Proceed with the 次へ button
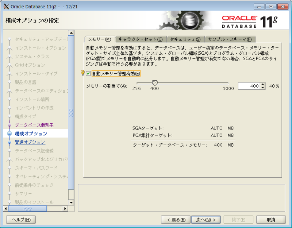Viewport: 292px width, 228px height. tap(206, 220)
